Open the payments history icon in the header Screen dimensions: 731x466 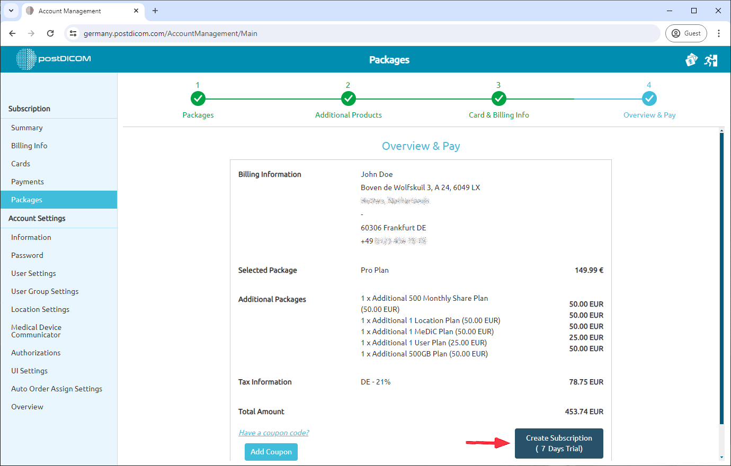click(x=691, y=60)
